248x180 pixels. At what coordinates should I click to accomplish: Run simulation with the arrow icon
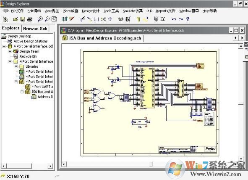click(146, 19)
